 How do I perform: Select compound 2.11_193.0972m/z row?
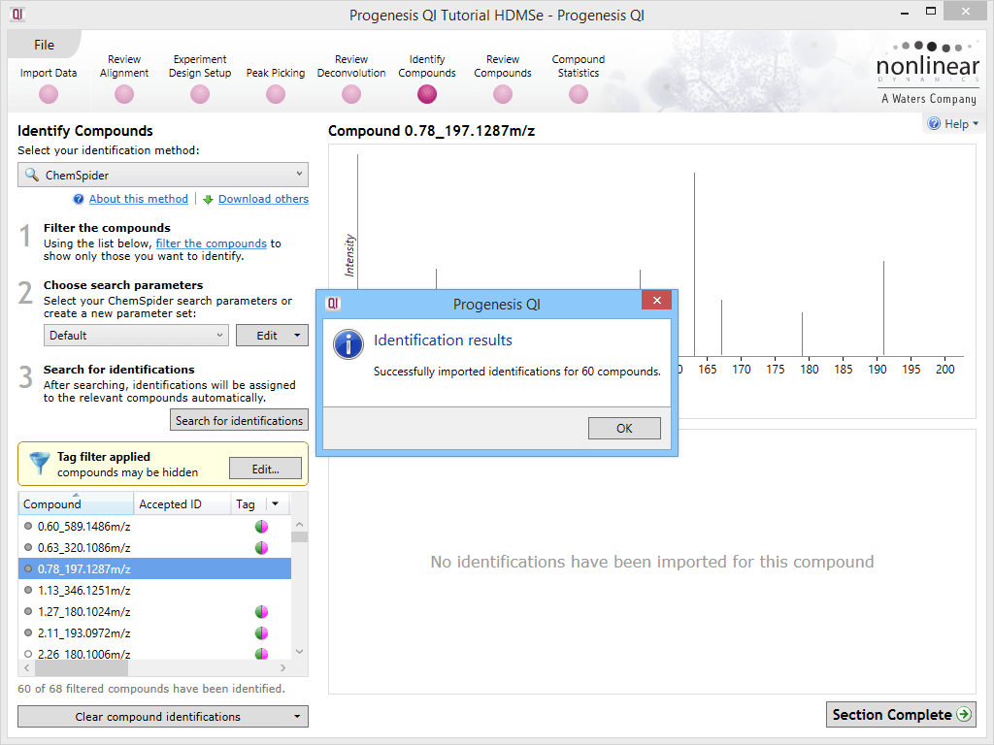[x=154, y=632]
